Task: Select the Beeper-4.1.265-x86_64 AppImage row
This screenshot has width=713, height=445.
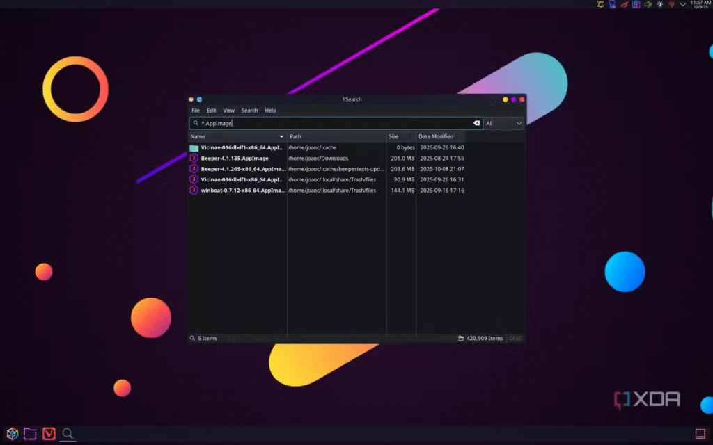Action: [242, 169]
